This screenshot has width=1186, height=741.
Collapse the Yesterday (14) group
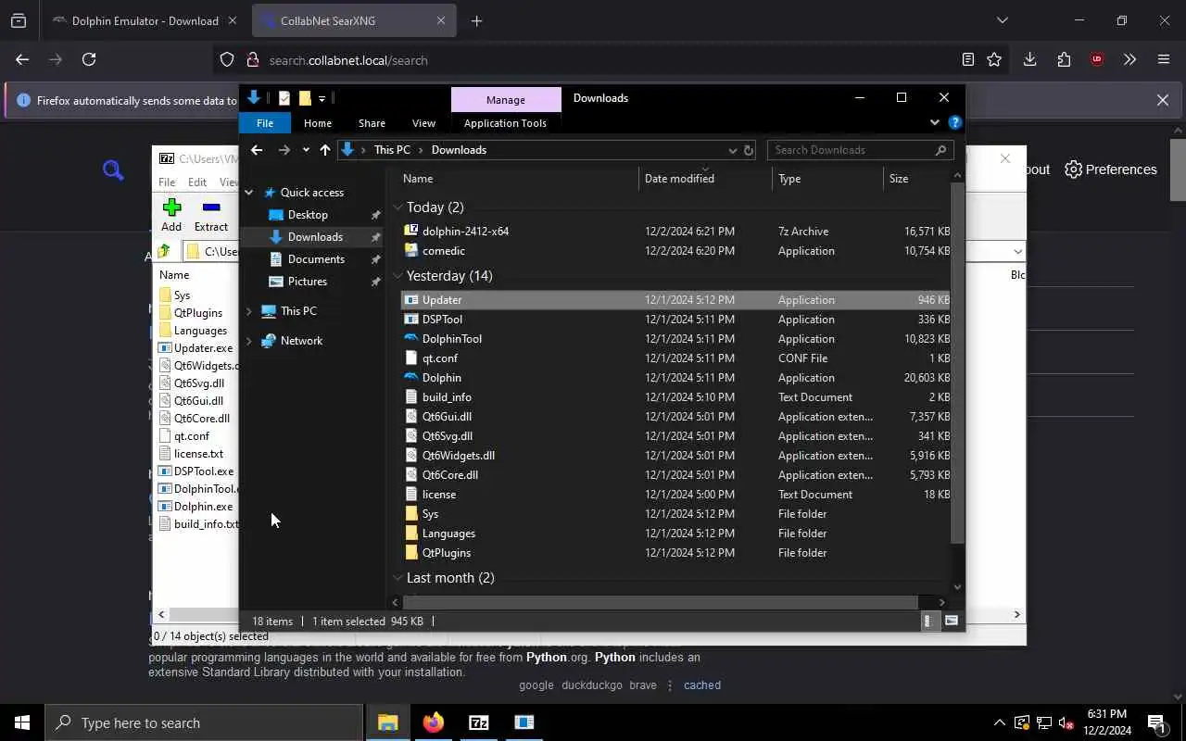(x=397, y=276)
